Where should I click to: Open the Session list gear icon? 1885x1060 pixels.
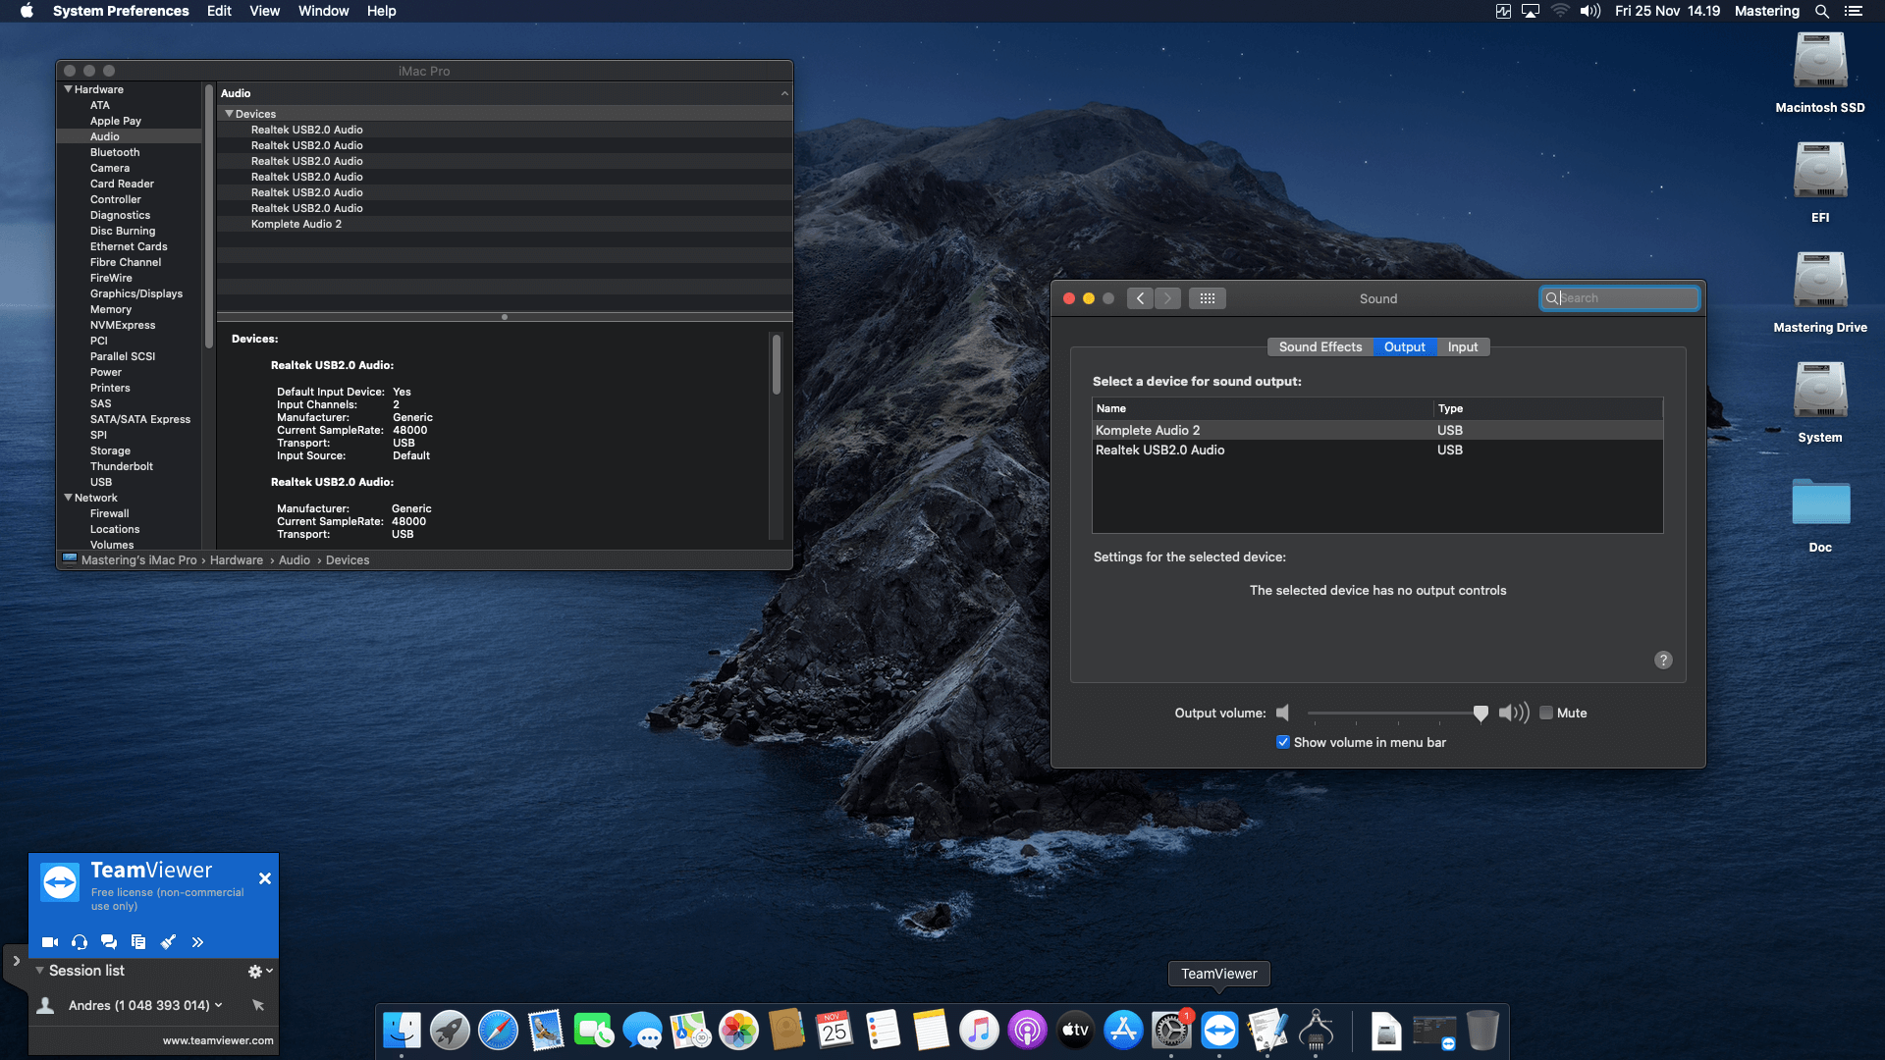tap(254, 971)
